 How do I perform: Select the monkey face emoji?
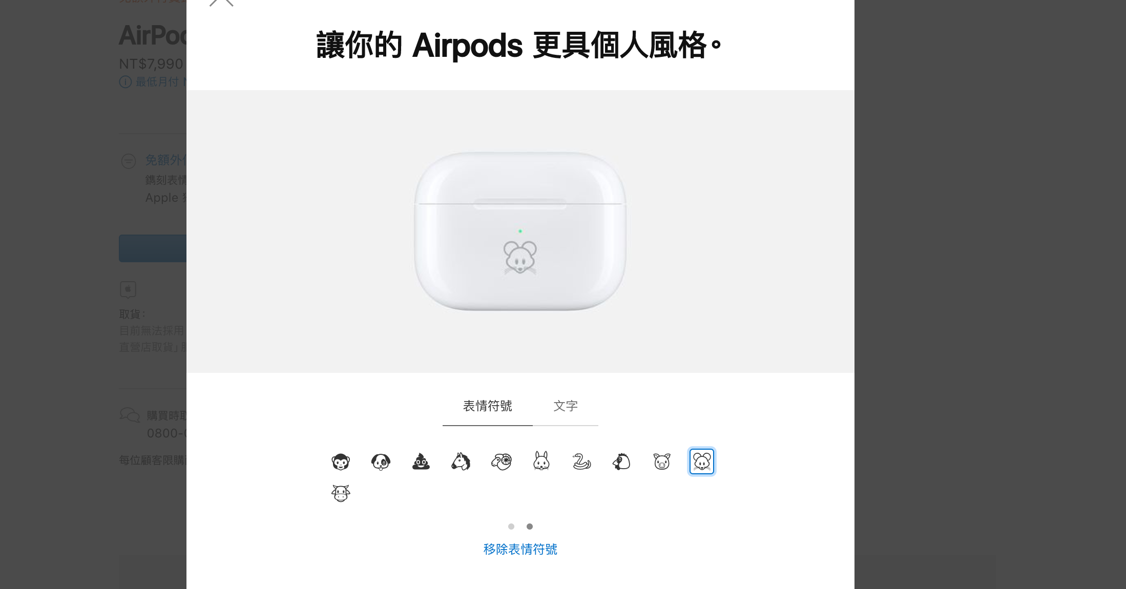[341, 461]
